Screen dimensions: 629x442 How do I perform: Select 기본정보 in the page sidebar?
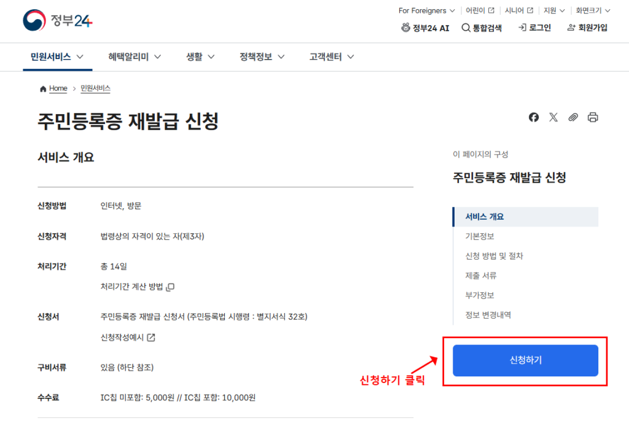click(481, 236)
